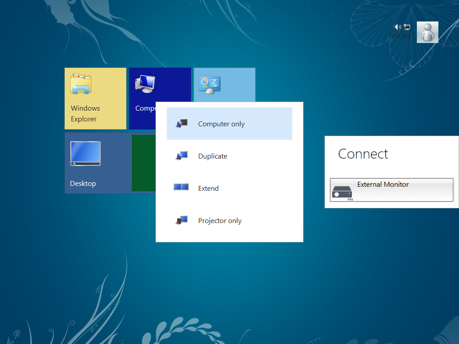Image resolution: width=459 pixels, height=344 pixels.
Task: Click the Desktop tile's monitor icon
Action: pos(85,154)
